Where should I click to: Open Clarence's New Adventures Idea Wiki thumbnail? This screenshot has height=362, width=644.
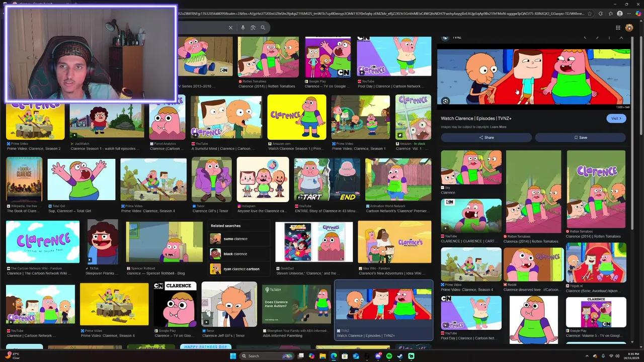[x=394, y=242]
